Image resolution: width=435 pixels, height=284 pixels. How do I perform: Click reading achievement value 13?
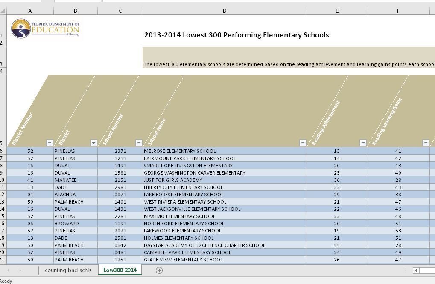(x=337, y=151)
